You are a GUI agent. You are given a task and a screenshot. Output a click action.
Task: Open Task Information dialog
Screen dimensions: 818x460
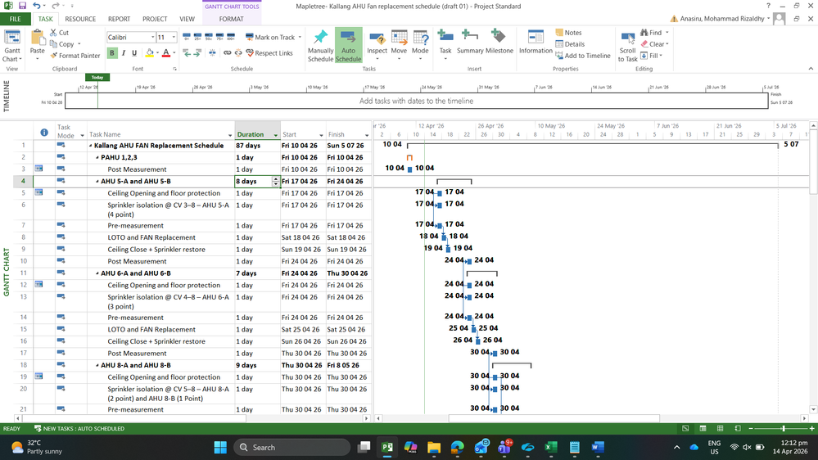point(536,42)
